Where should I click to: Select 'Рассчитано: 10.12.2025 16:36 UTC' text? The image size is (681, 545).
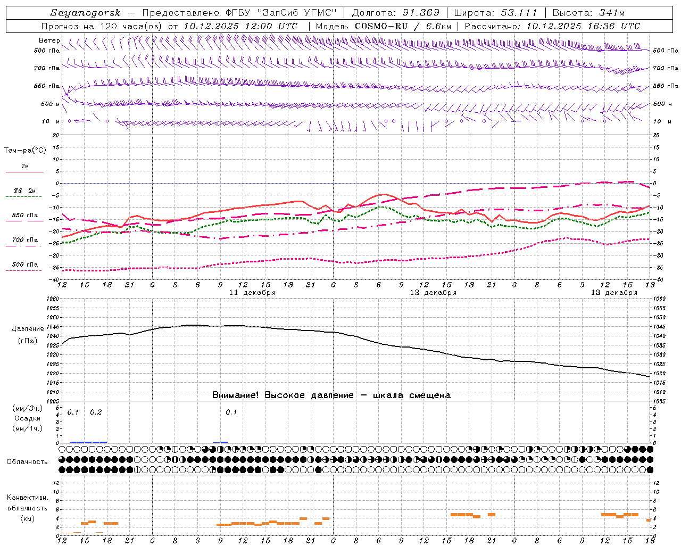[552, 26]
